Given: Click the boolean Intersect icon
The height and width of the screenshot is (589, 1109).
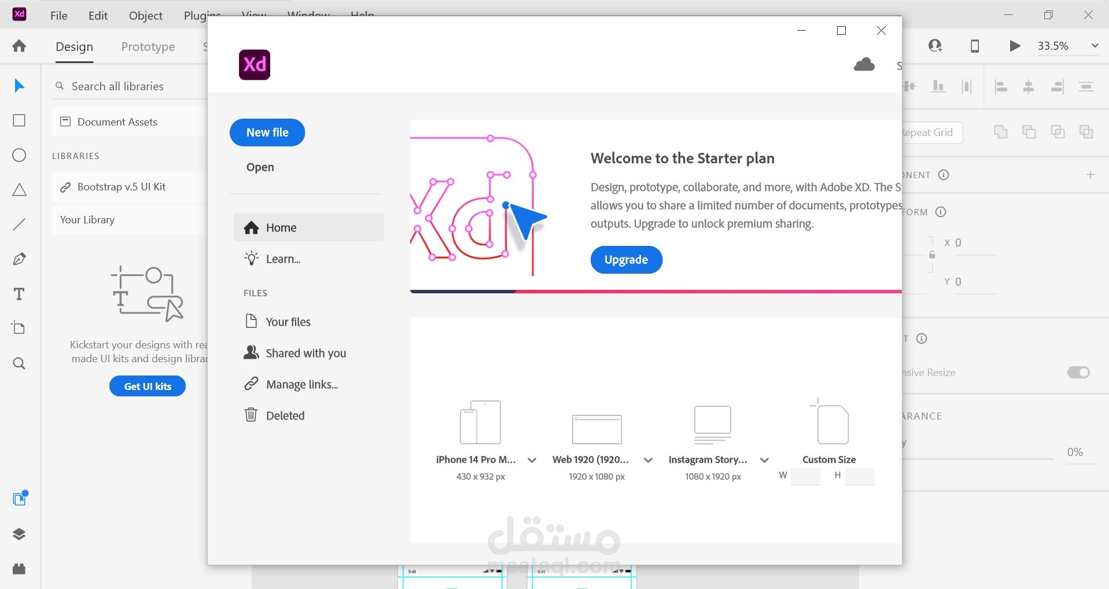Looking at the screenshot, I should point(1058,132).
